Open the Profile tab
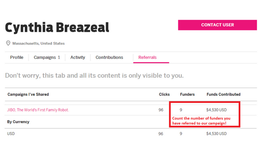Image resolution: width=275 pixels, height=154 pixels. click(x=17, y=57)
